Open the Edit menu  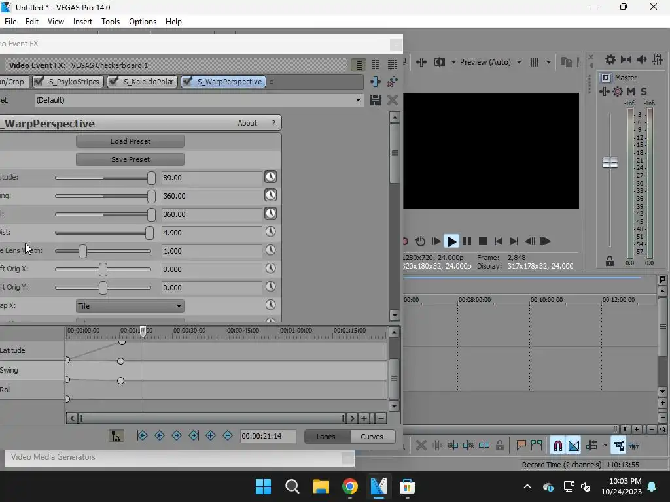tap(32, 22)
